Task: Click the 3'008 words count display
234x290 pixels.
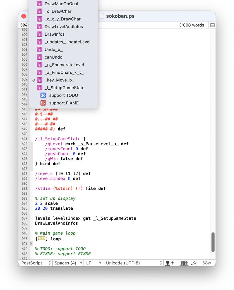Action: click(x=191, y=25)
